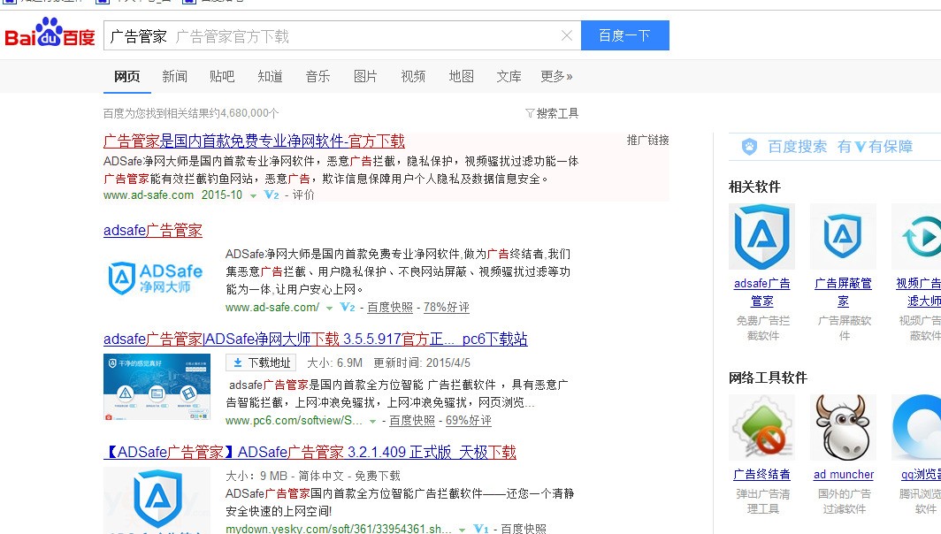The image size is (941, 534).
Task: Open the 更多» menu
Action: click(556, 76)
